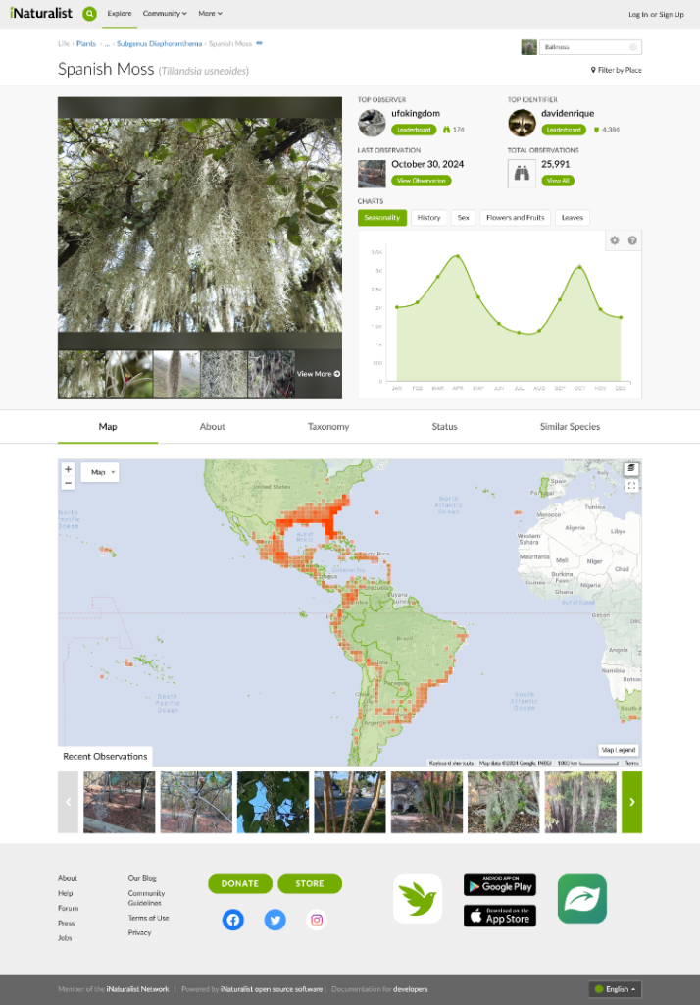Expand the More dropdown menu

point(210,14)
